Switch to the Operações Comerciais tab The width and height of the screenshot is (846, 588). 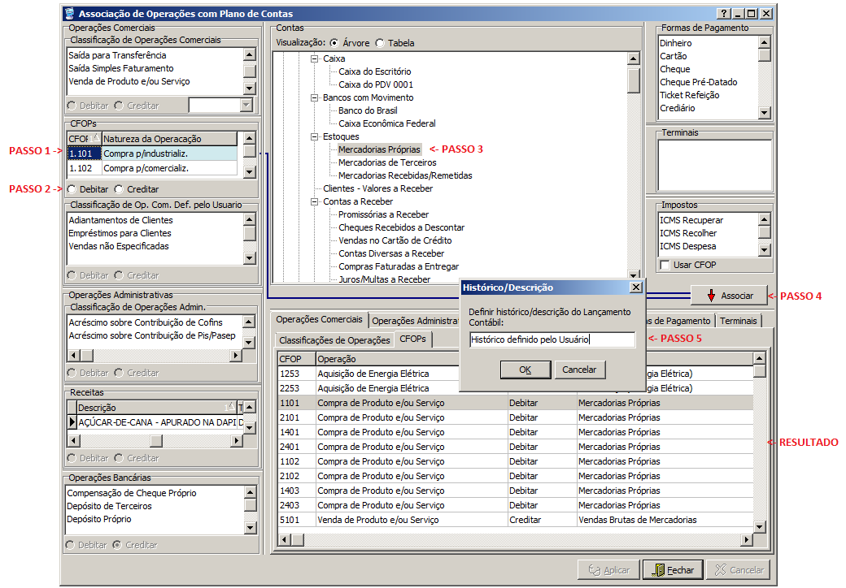(318, 320)
